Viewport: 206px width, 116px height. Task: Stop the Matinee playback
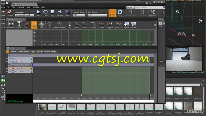click(x=53, y=13)
